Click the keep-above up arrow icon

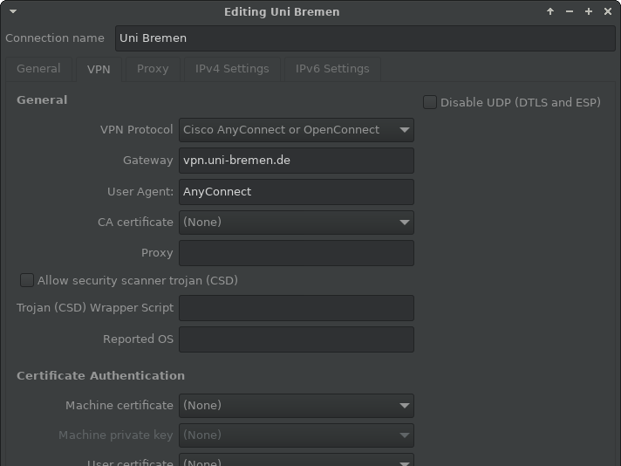coord(550,11)
